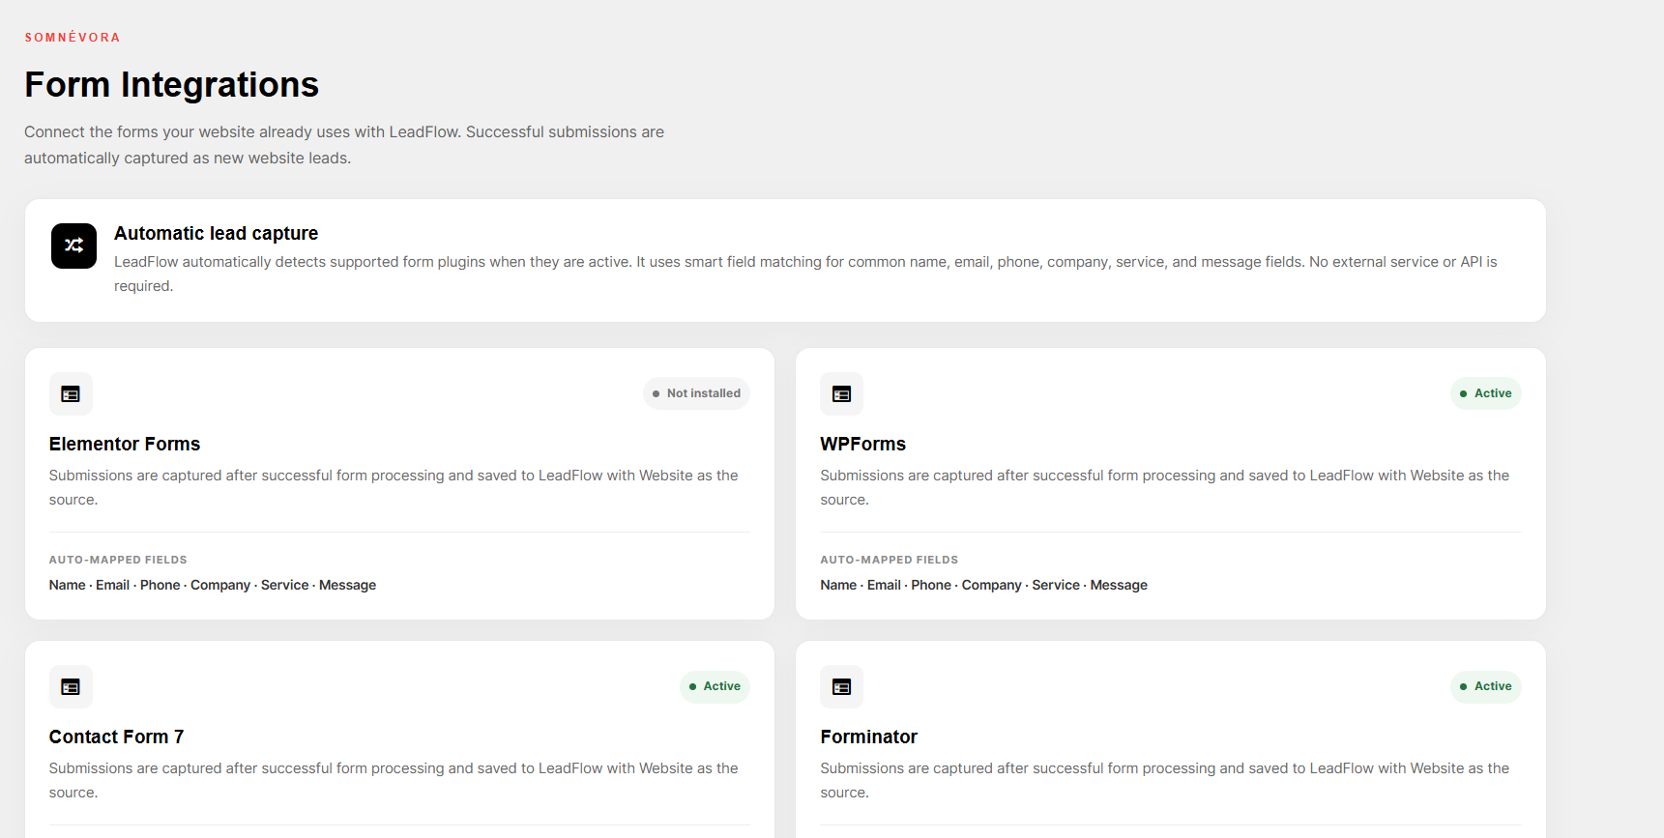Click the Elementor Forms title
The height and width of the screenshot is (838, 1664).
pos(125,444)
